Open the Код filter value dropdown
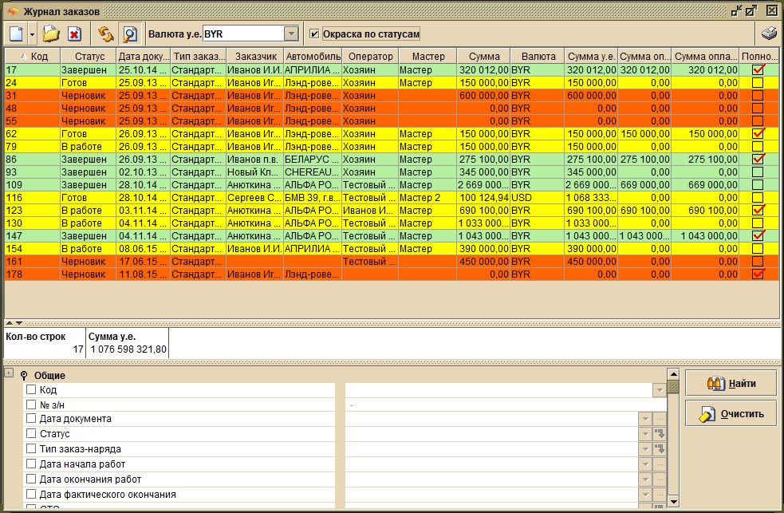This screenshot has height=513, width=784. pos(660,390)
